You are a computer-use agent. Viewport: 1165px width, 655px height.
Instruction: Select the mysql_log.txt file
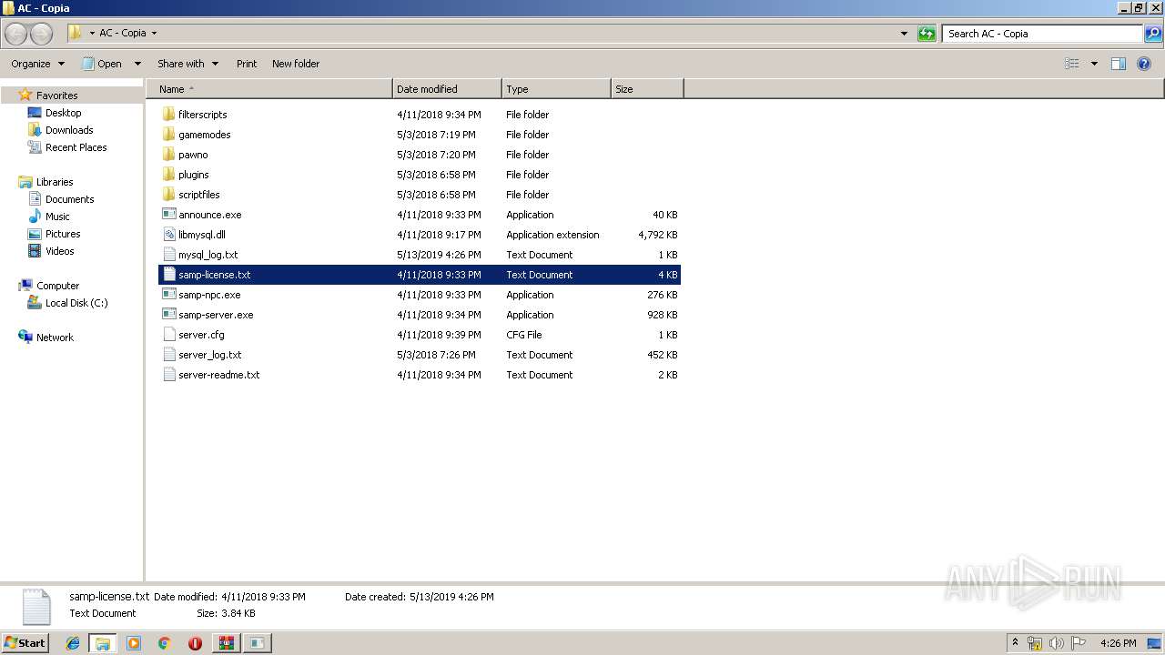[420, 255]
